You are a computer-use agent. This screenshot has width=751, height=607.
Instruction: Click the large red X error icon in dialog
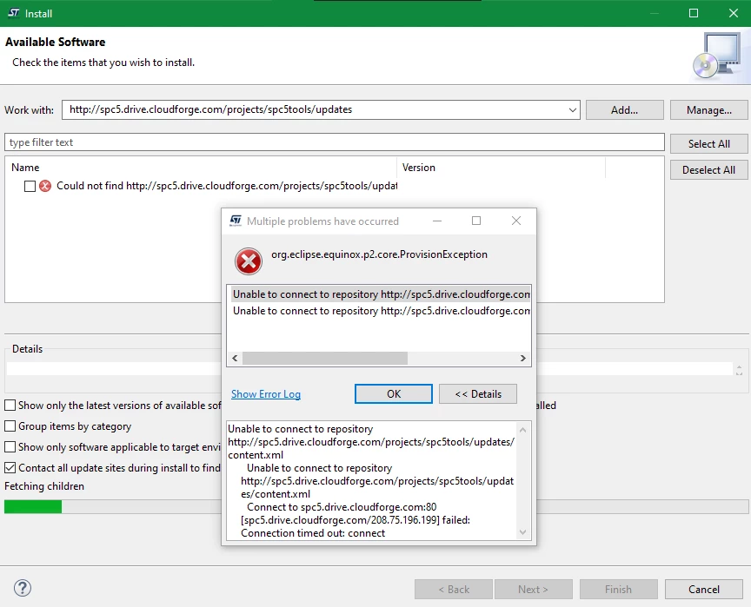248,261
